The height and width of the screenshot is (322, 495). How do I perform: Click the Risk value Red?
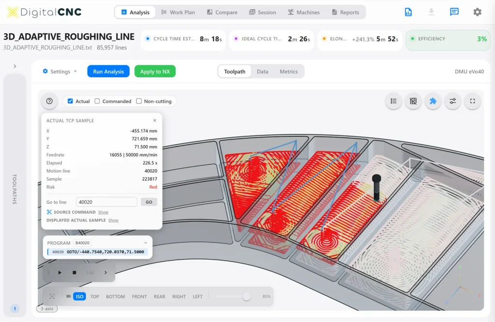click(153, 187)
